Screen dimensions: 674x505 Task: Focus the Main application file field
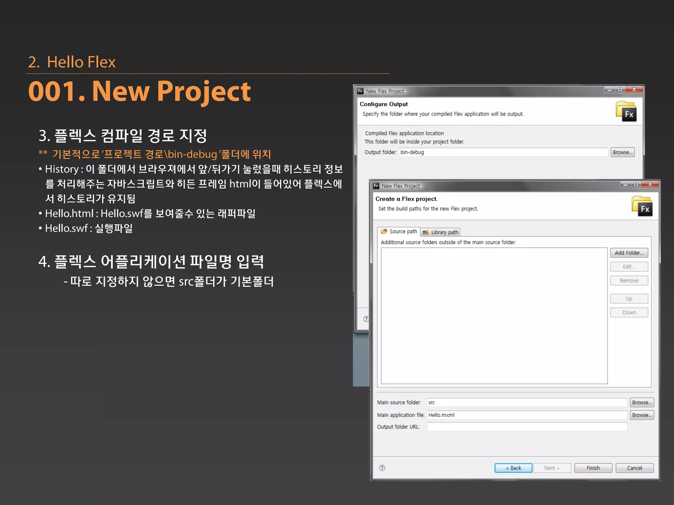tap(527, 415)
